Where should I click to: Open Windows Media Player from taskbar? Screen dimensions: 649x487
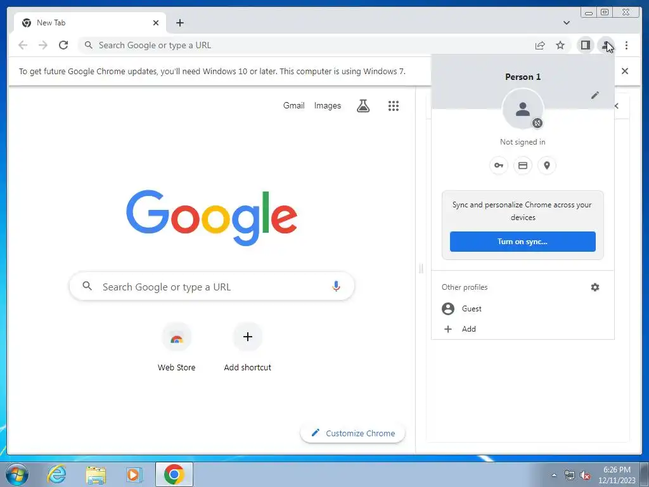click(x=134, y=474)
